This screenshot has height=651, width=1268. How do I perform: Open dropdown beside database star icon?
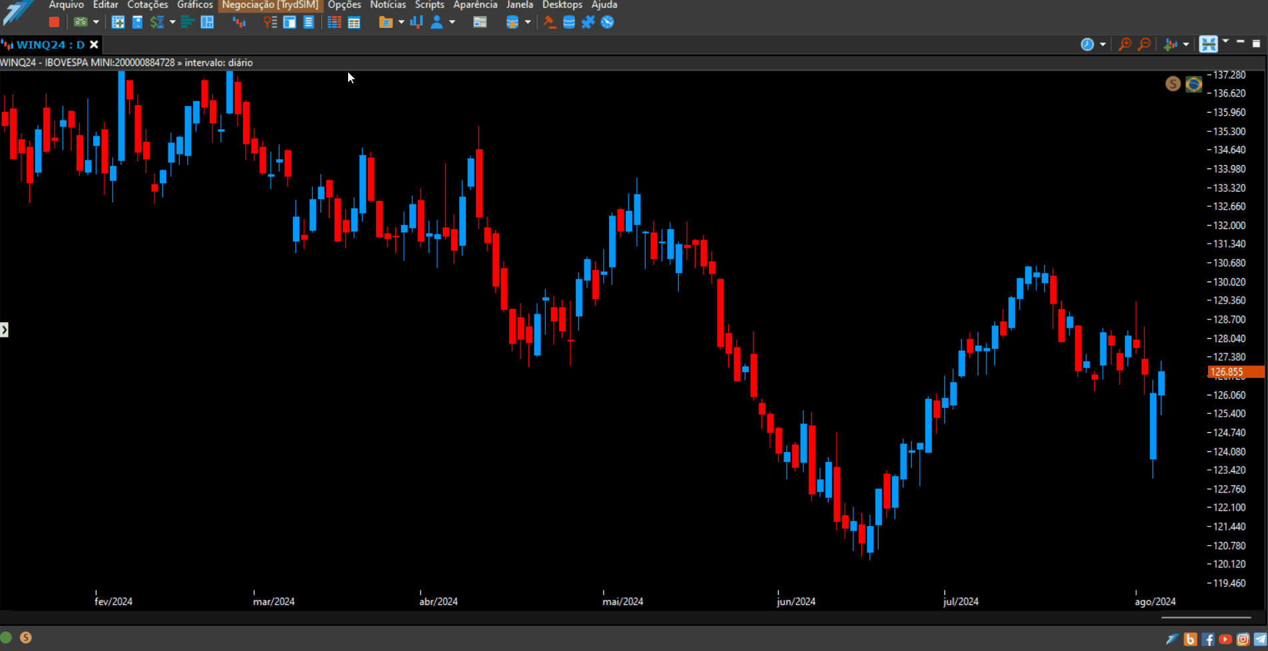528,22
